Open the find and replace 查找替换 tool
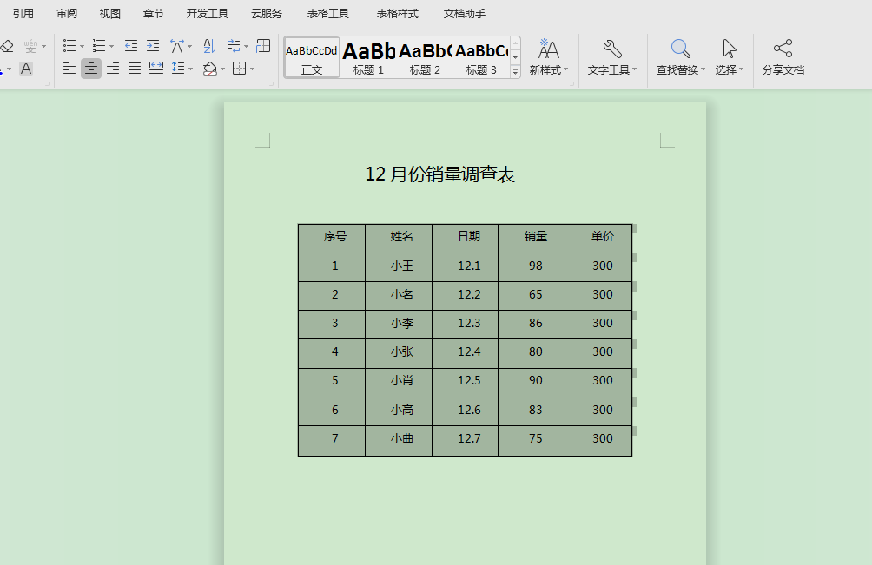Screen dimensions: 872x565 (679, 56)
